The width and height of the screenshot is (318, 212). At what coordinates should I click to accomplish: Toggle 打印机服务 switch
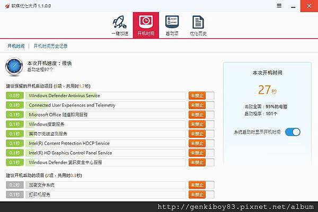[x=201, y=195]
